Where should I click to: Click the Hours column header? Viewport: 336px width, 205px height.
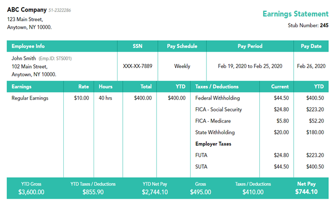coord(106,87)
